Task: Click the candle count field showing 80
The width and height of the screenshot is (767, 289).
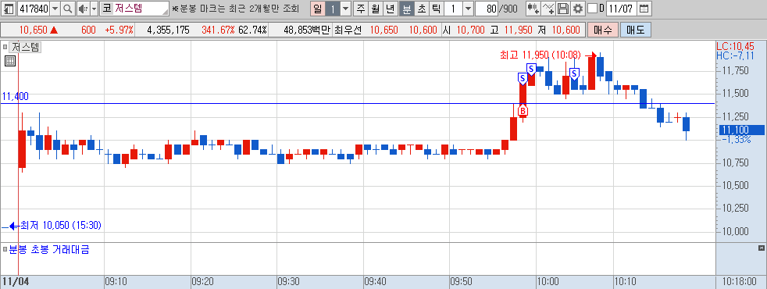Action: pos(487,9)
